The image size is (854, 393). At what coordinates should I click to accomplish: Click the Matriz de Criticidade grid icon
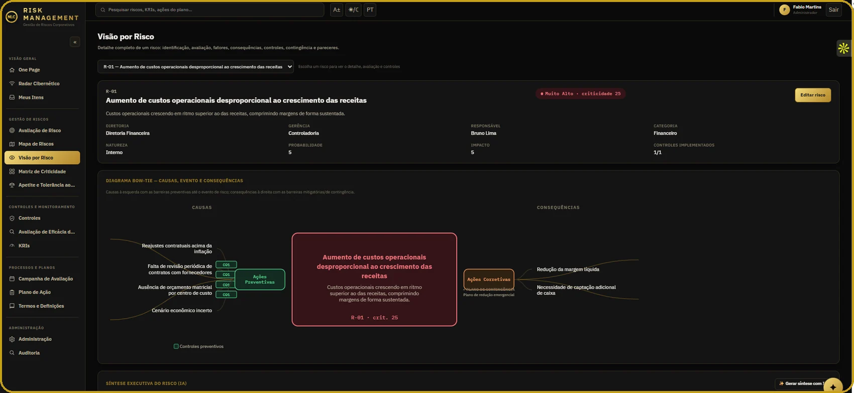click(12, 172)
